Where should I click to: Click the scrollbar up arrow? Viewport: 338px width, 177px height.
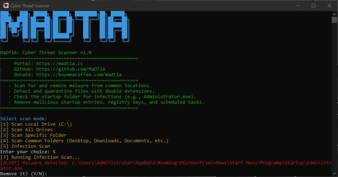coord(334,14)
